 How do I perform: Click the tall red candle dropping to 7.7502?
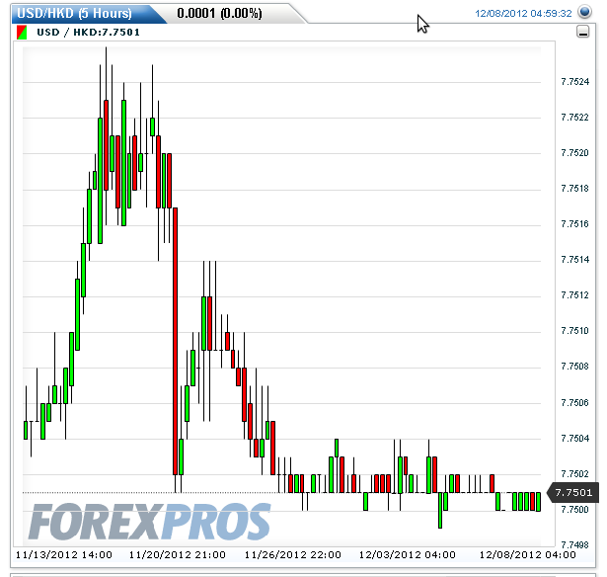click(175, 341)
